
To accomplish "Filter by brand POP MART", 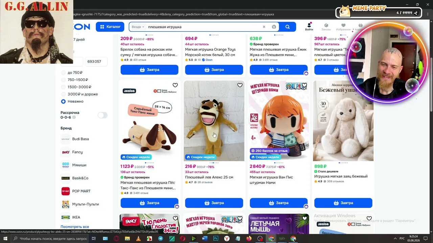I will click(76, 191).
